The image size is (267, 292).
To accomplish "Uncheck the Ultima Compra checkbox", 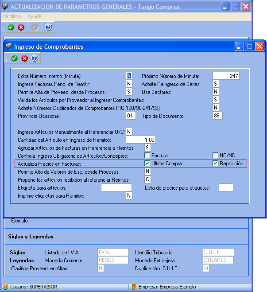I will [x=147, y=164].
